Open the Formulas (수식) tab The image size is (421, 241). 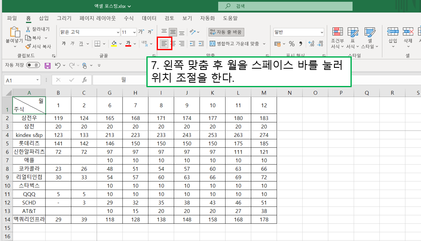pos(129,18)
